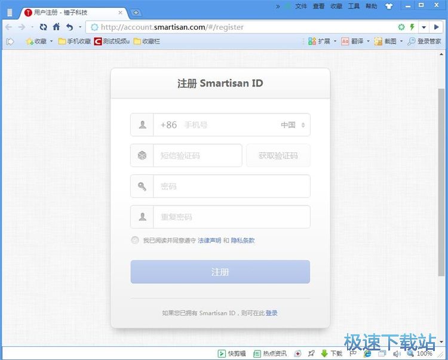Tick the agree to terms checkbox
Screen dimensions: 448x360
pos(135,240)
